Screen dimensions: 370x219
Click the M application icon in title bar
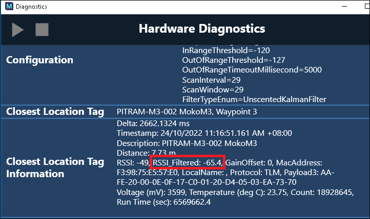tap(8, 7)
